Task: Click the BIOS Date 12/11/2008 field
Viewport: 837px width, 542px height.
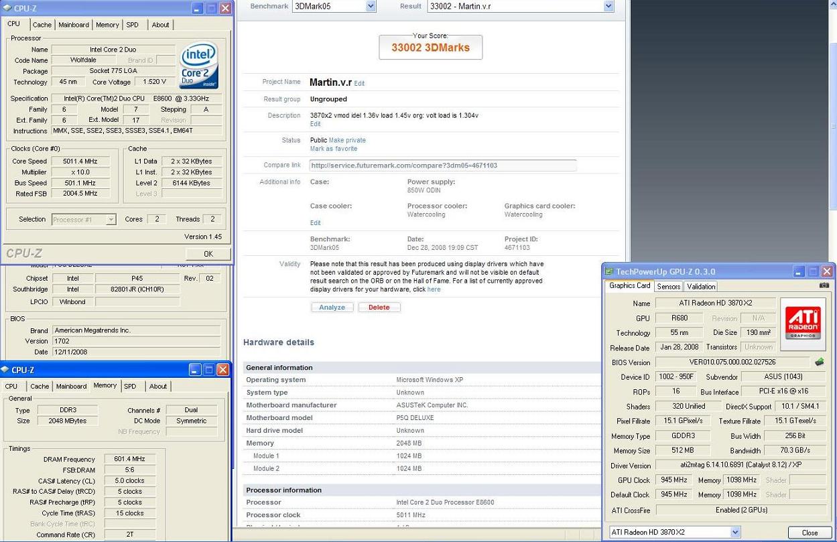Action: click(x=137, y=352)
